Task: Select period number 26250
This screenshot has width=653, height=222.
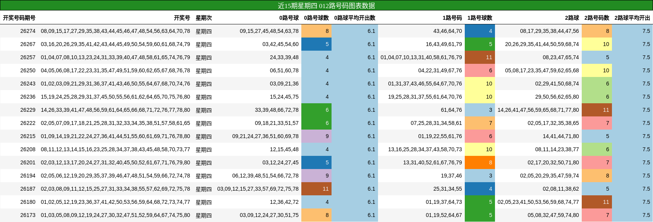Action: (x=28, y=70)
